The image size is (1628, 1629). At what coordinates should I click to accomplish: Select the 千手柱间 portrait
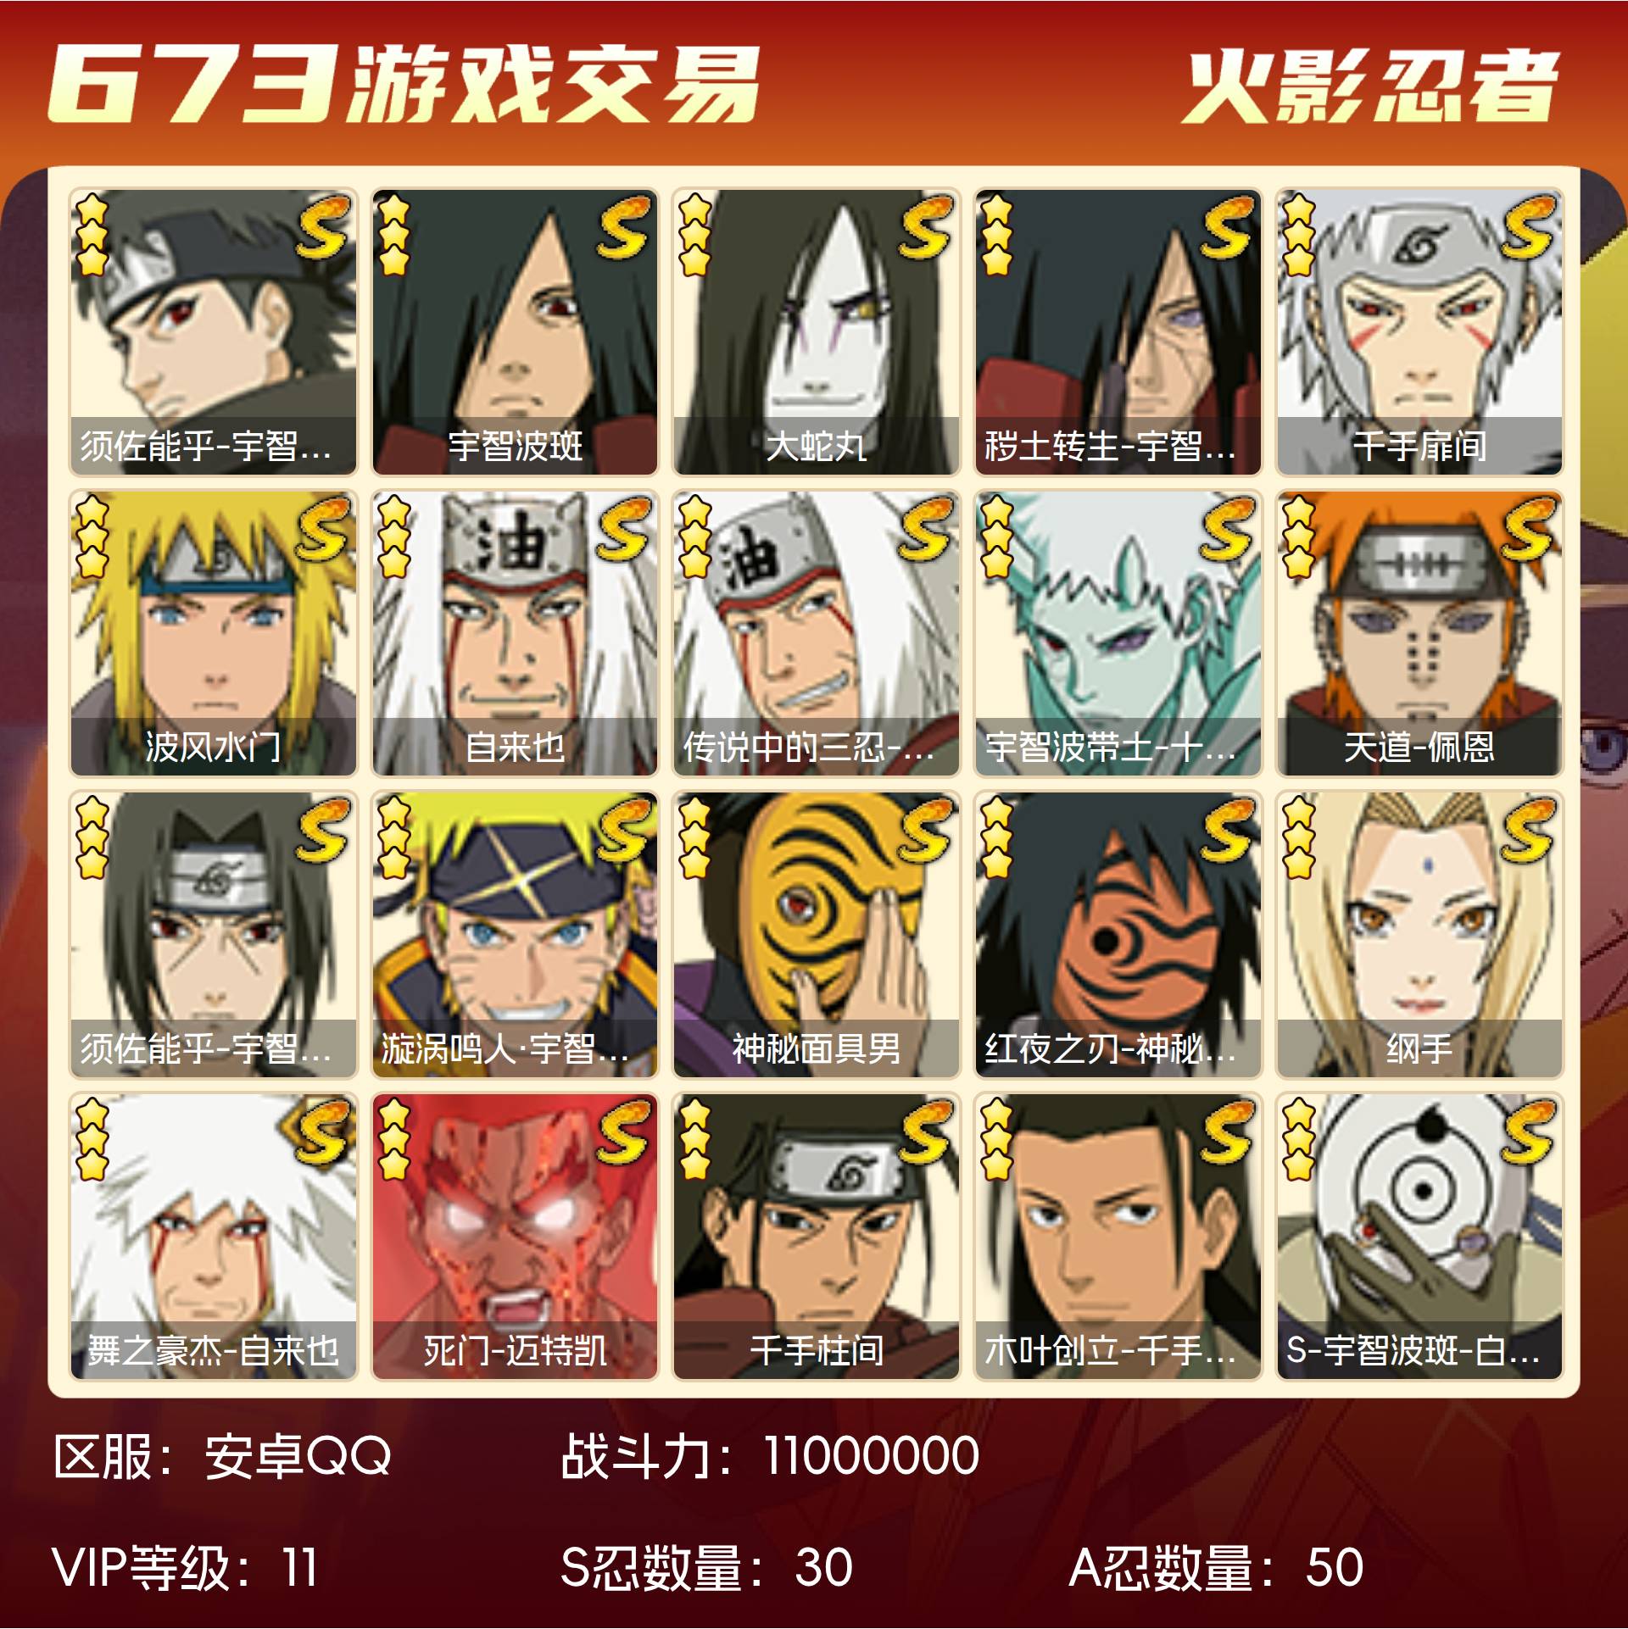point(817,1236)
